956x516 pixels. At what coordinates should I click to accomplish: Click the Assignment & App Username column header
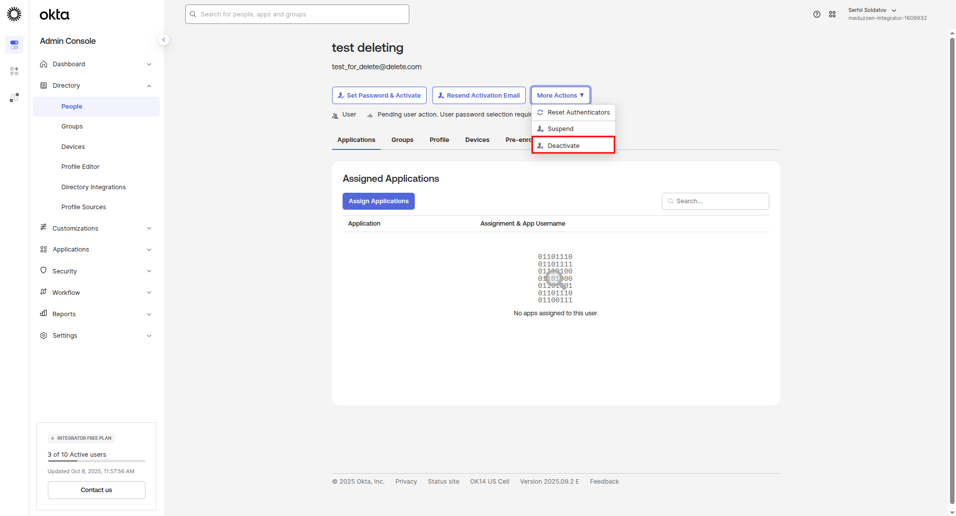coord(523,224)
